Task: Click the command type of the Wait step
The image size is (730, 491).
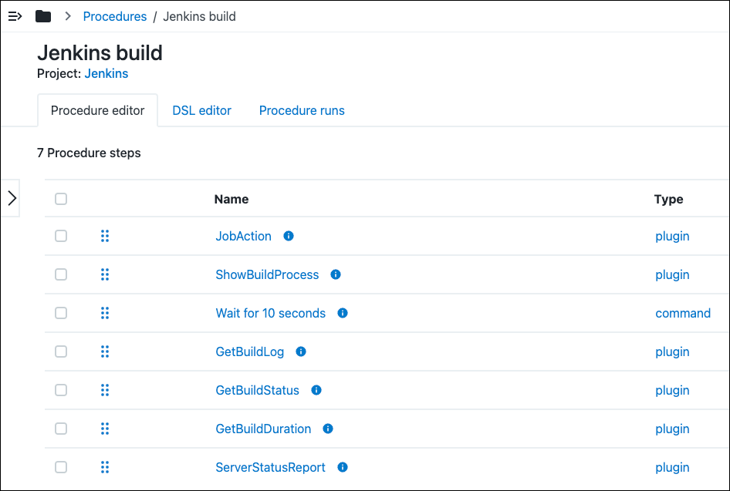Action: [x=683, y=314]
